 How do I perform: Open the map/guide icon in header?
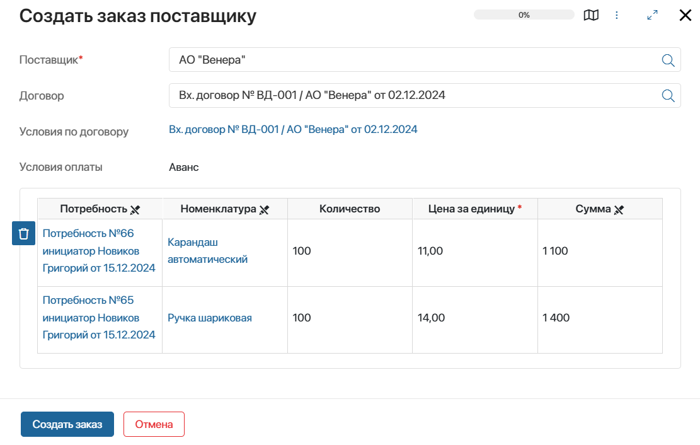click(x=591, y=15)
